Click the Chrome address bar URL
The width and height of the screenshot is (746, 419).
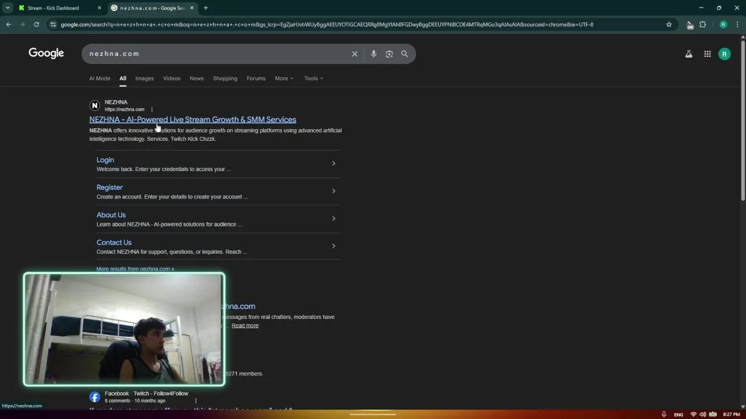(326, 24)
